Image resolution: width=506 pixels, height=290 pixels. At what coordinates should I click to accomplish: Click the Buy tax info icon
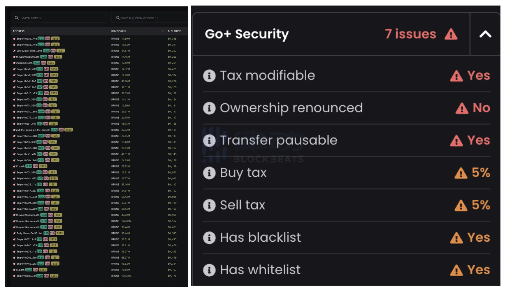click(209, 173)
